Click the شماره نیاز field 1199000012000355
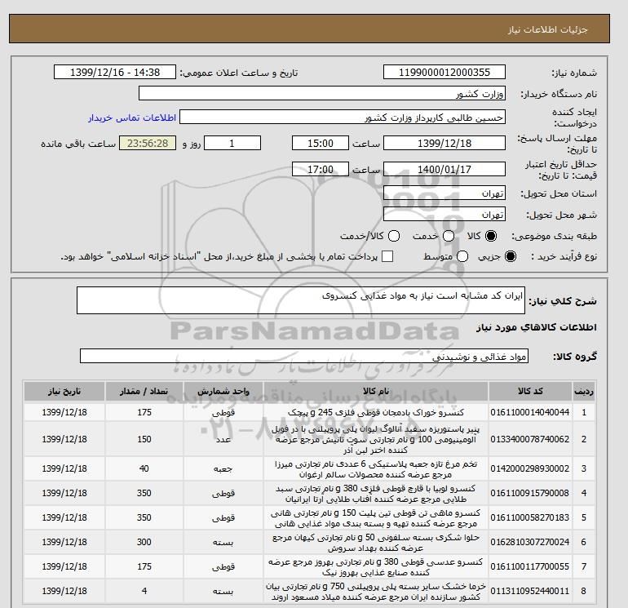The width and height of the screenshot is (628, 608). tap(444, 72)
